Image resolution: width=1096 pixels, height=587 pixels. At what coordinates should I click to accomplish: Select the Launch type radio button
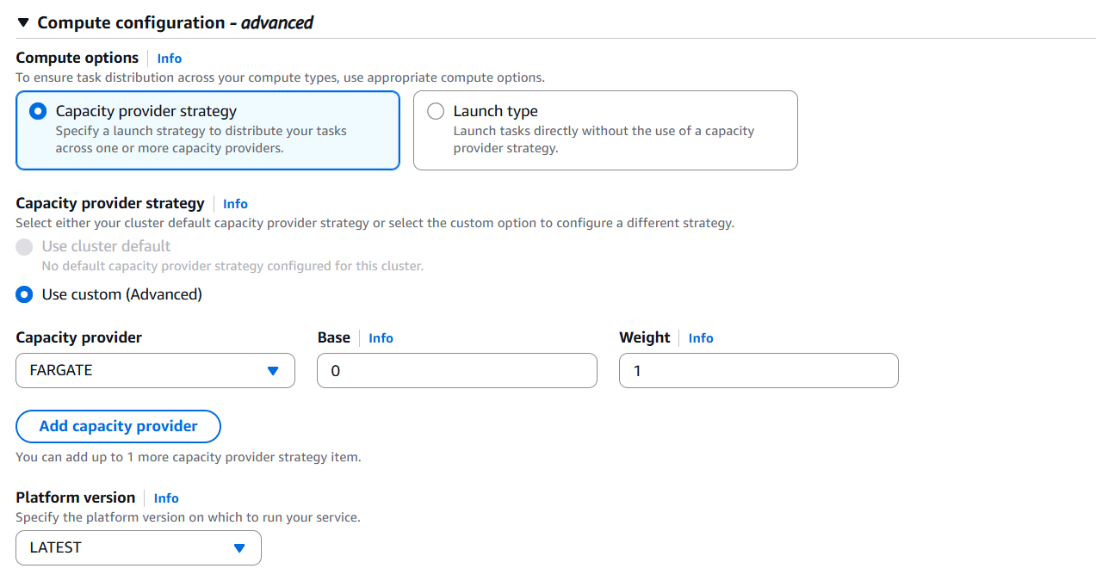[x=436, y=110]
